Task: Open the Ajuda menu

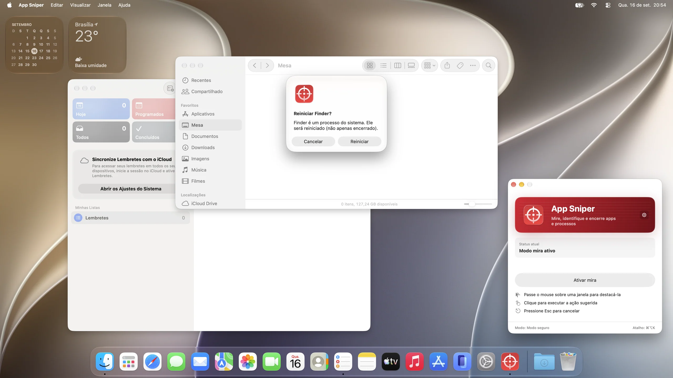Action: coord(124,5)
